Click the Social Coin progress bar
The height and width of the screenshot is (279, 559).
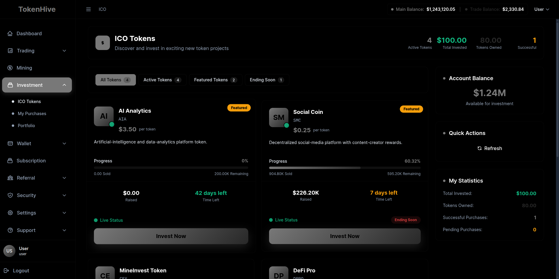(345, 168)
